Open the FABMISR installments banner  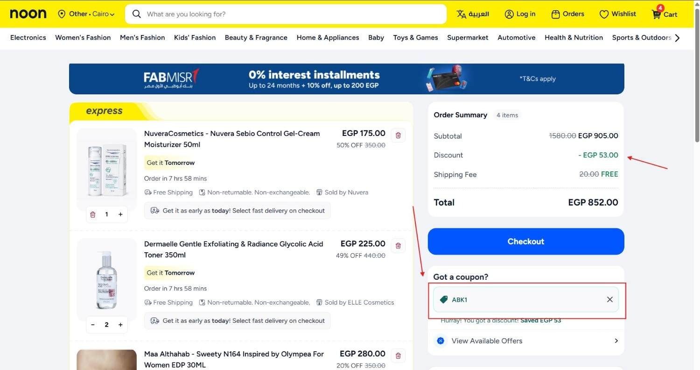(x=347, y=79)
